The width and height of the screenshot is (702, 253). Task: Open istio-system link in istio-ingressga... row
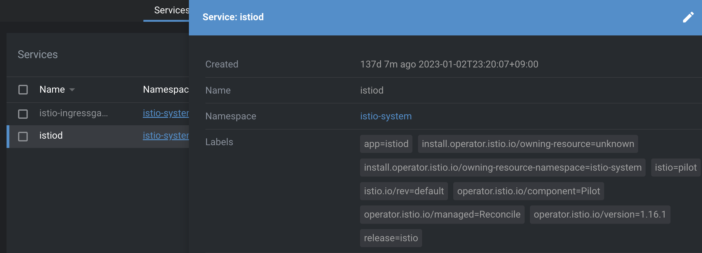(x=166, y=113)
